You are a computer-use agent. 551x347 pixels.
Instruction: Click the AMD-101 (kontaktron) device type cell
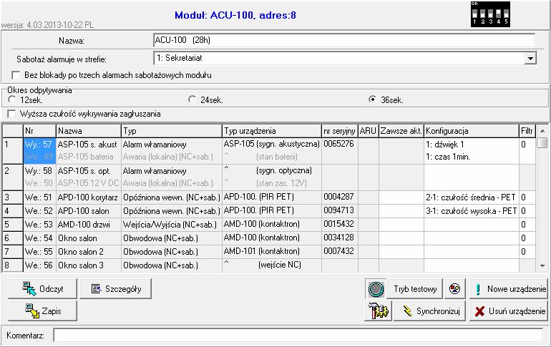pos(272,251)
